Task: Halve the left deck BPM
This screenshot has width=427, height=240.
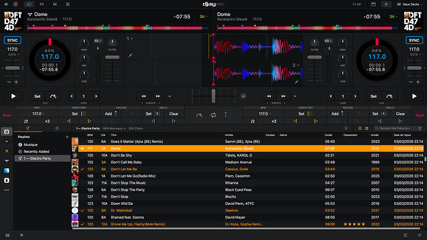Action: (x=26, y=121)
